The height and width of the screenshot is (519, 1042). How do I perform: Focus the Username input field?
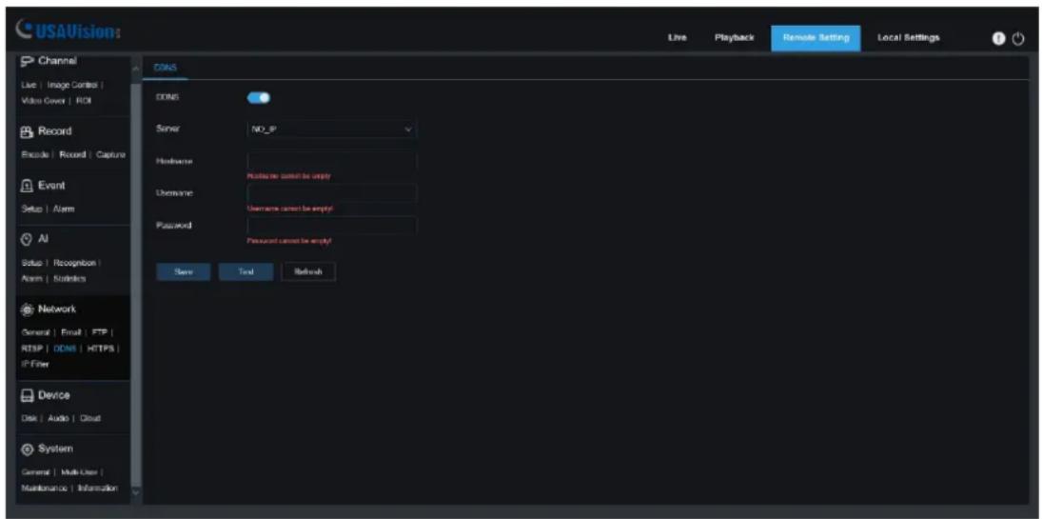tap(331, 193)
